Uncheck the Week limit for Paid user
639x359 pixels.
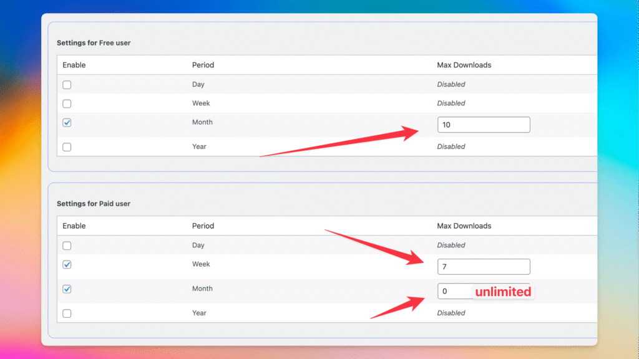coord(67,264)
